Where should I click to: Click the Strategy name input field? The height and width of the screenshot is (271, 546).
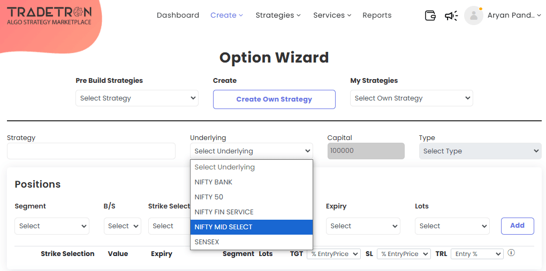(x=91, y=151)
